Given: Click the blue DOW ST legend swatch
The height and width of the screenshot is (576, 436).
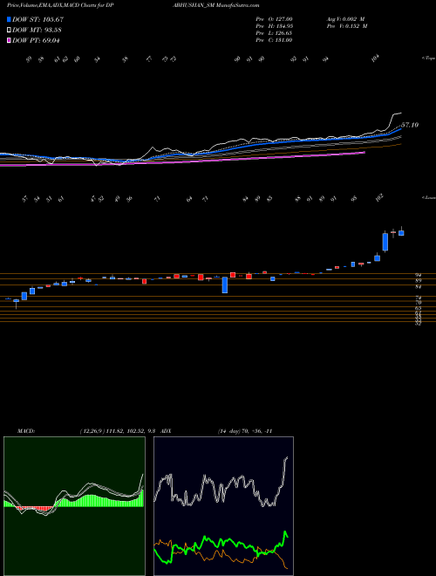Looking at the screenshot, I should point(9,19).
